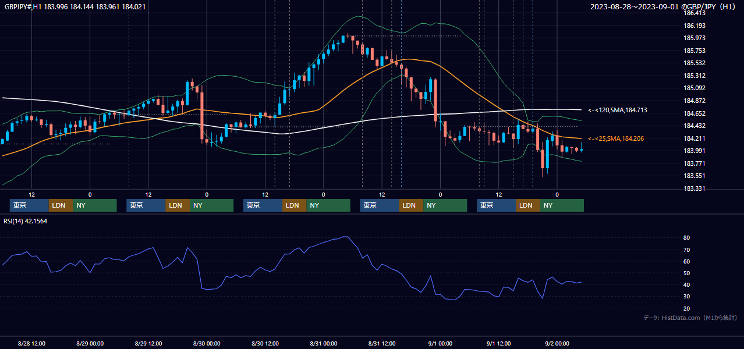This screenshot has height=349, width=744.
Task: Select the 8/29 12:00 date label
Action: (148, 343)
